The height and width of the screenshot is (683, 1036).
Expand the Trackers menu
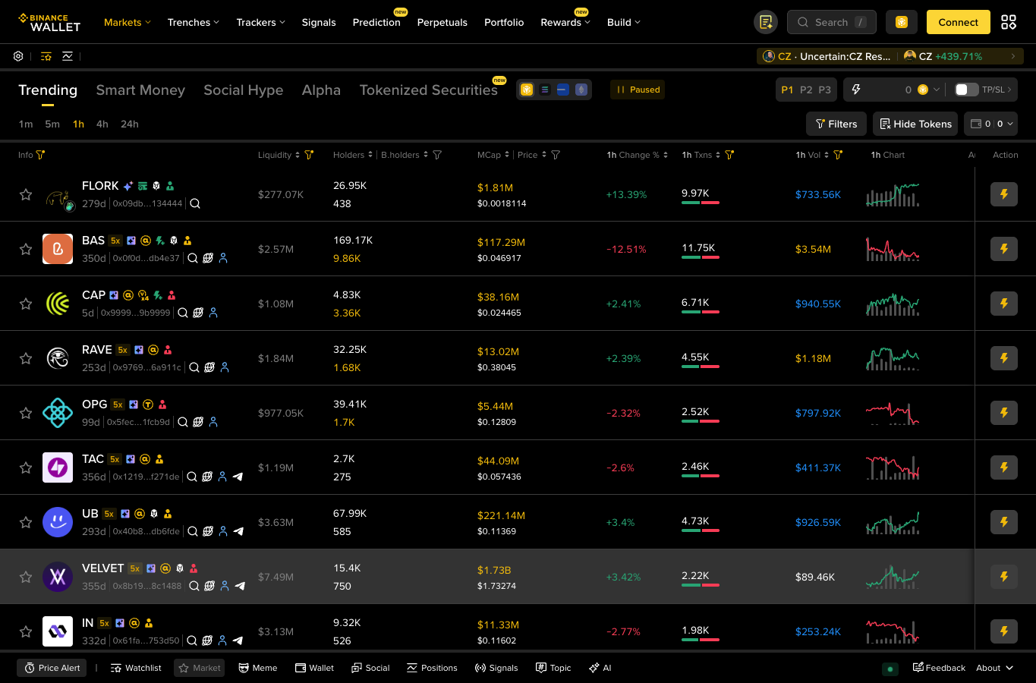[x=261, y=22]
